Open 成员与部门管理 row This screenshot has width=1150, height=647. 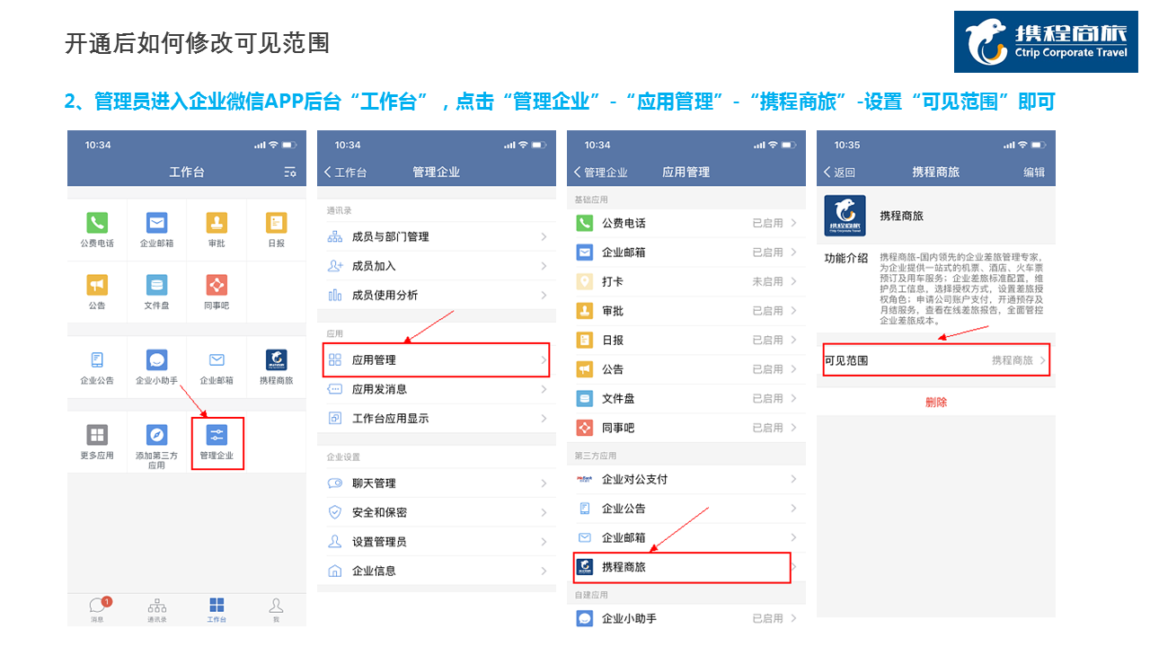pyautogui.click(x=437, y=236)
